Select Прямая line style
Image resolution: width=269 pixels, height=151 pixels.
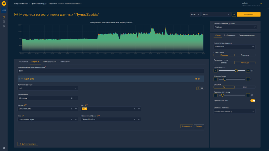[x=224, y=55]
